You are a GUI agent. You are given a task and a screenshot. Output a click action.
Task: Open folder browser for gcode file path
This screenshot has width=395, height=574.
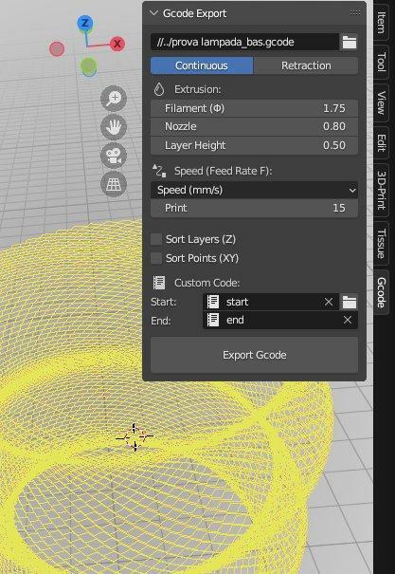pos(350,42)
